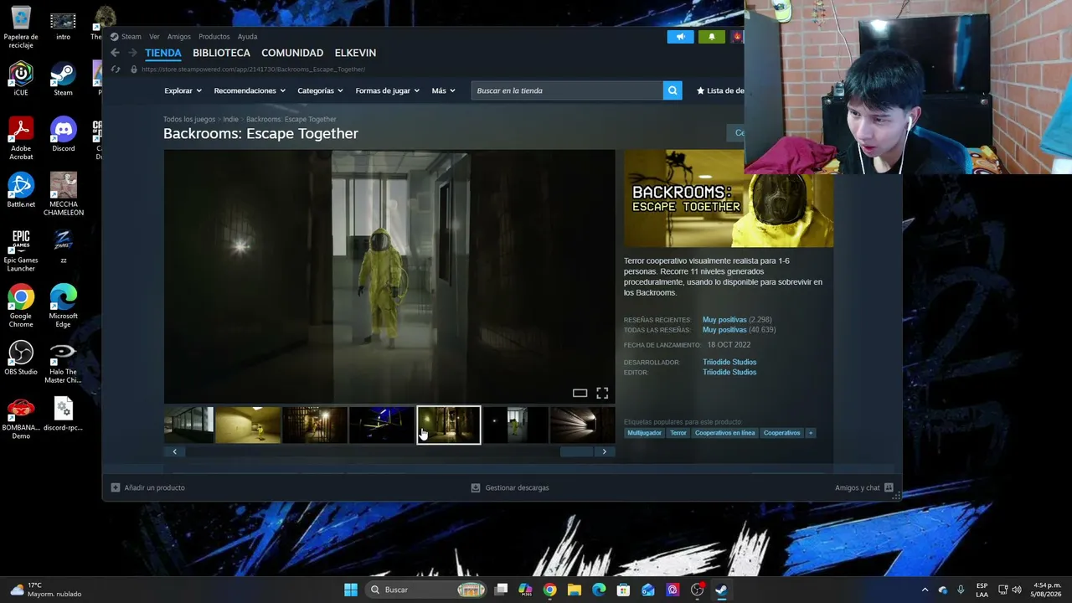Toggle theater mode on the screenshot viewer
Viewport: 1072px width, 603px height.
[580, 393]
